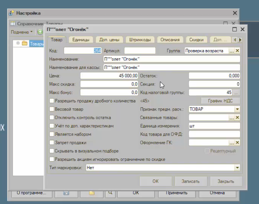Click ellipsis next to Код налоговой группы
The height and width of the screenshot is (204, 259).
237,92
